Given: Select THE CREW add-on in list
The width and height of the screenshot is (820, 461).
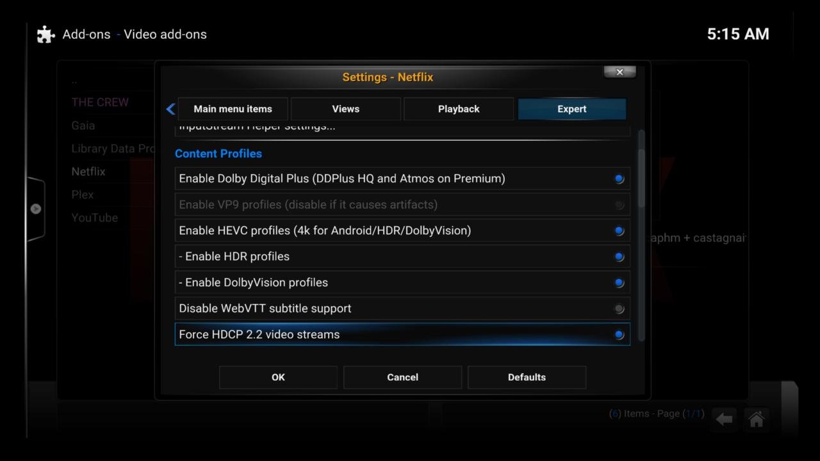Looking at the screenshot, I should click(x=100, y=102).
